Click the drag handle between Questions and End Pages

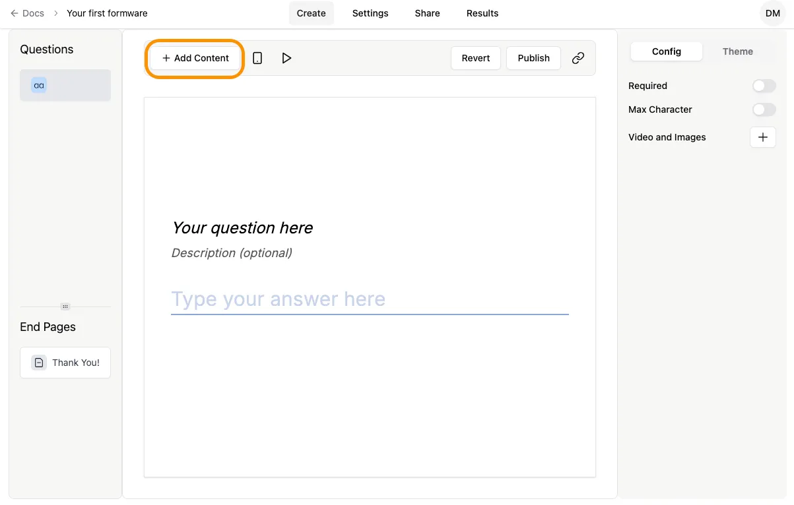pyautogui.click(x=65, y=306)
